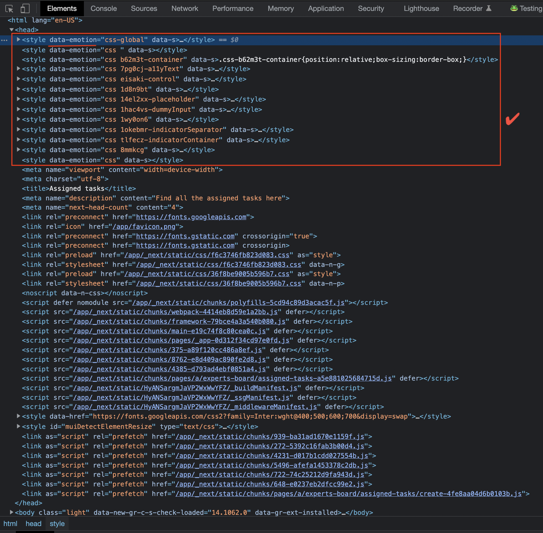Select the inspect element cursor icon
The width and height of the screenshot is (543, 533).
[9, 8]
